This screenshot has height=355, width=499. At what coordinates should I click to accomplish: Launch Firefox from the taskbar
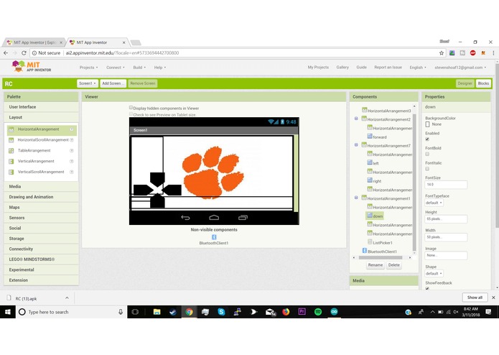pos(286,312)
